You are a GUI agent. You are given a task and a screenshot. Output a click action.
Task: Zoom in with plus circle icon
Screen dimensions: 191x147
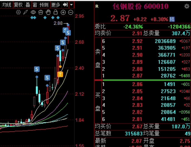click(63, 13)
